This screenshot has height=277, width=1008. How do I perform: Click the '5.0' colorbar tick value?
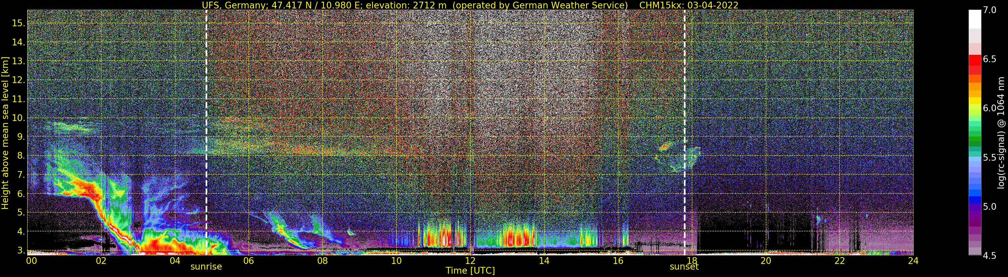990,206
